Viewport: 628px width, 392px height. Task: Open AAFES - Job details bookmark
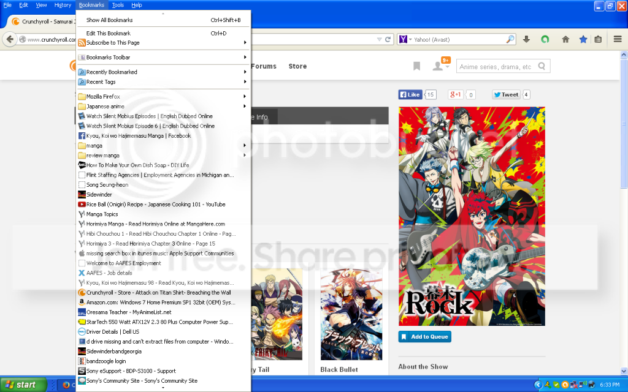pyautogui.click(x=163, y=273)
